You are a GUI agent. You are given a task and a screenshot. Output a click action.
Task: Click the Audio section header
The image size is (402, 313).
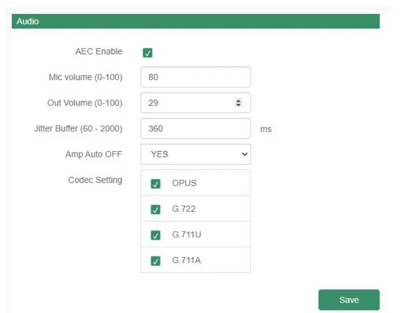coord(195,22)
